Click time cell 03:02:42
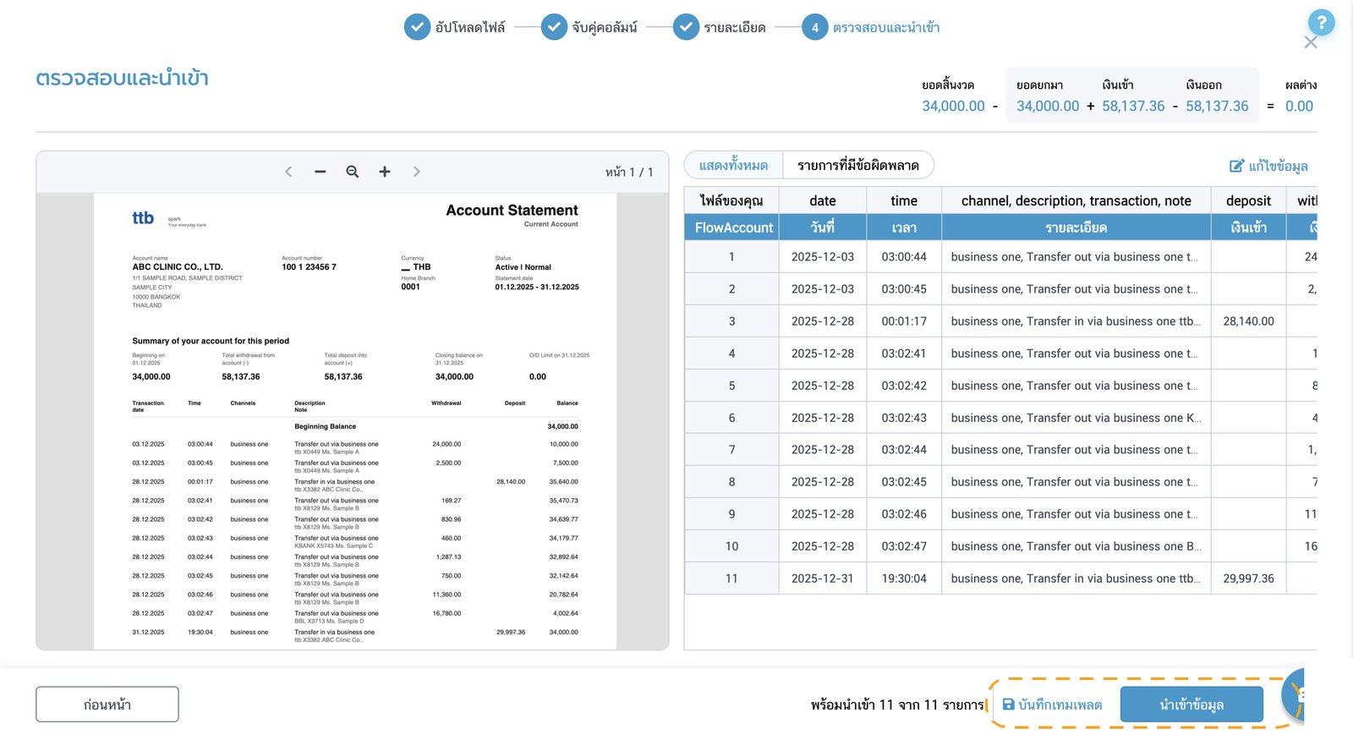 904,386
